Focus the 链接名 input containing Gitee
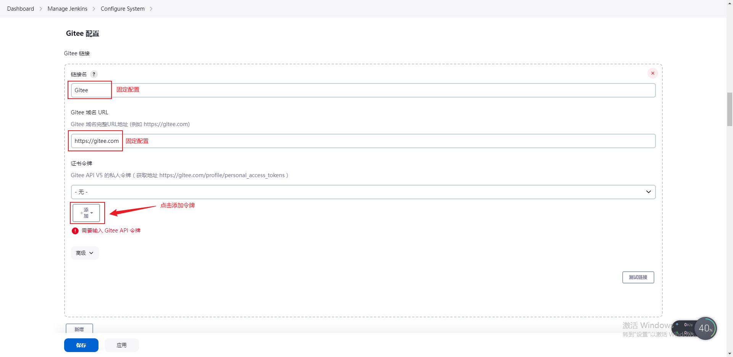Image resolution: width=733 pixels, height=357 pixels. [363, 90]
